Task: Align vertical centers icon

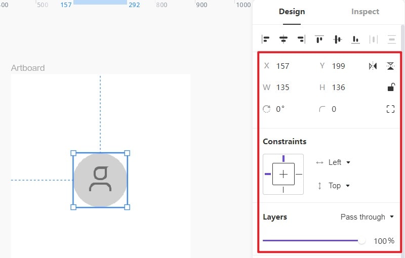Action: (338, 39)
